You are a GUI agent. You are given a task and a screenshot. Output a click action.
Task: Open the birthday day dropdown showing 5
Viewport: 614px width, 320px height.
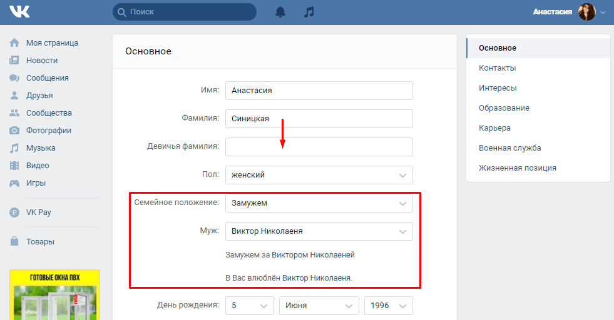pos(249,306)
